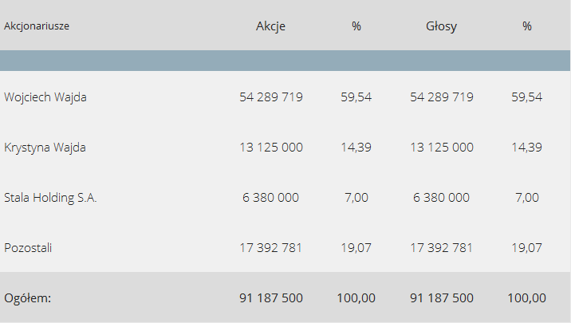Click the Stala Holding S.A. row label
Viewport: 571px width, 323px height.
point(50,198)
